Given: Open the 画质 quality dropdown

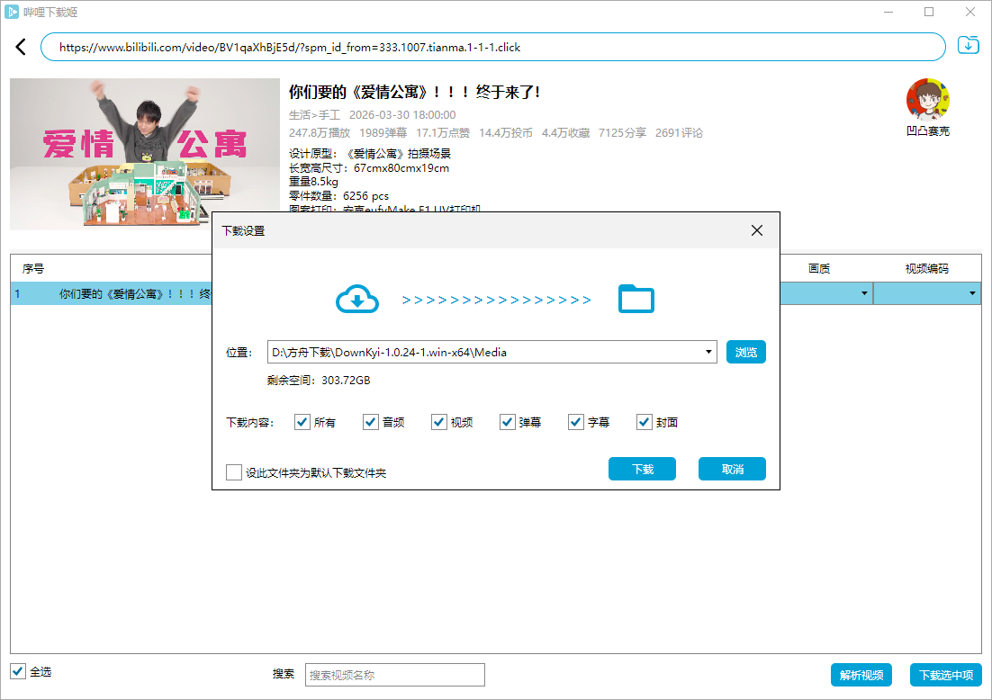Looking at the screenshot, I should coord(863,292).
